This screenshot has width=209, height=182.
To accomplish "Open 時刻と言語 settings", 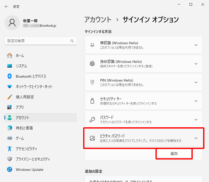I will click(x=41, y=128).
